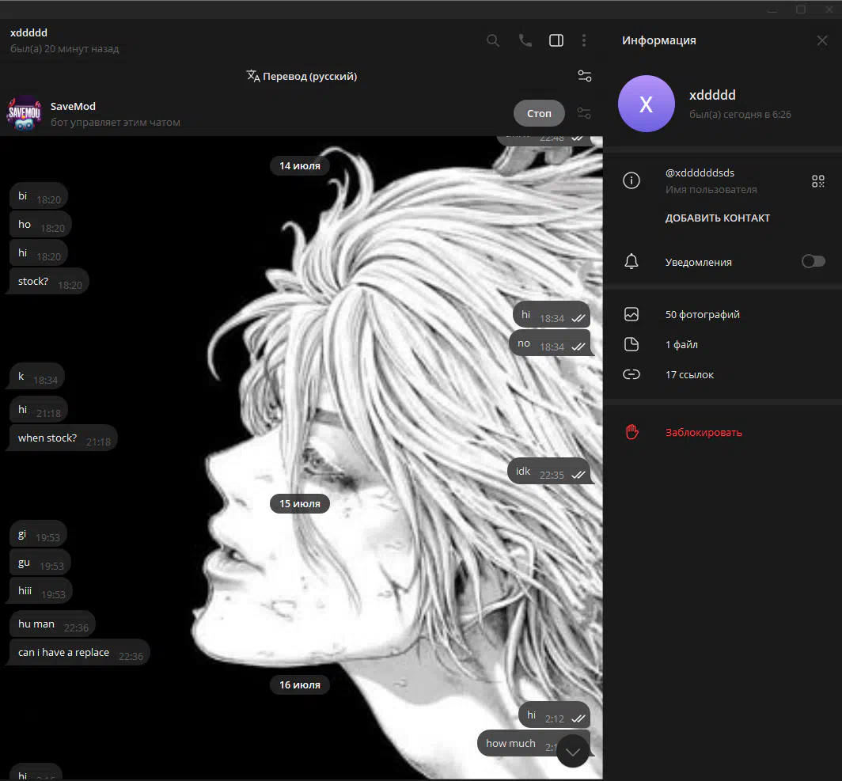The height and width of the screenshot is (781, 842).
Task: Click the info circle icon
Action: tap(631, 180)
